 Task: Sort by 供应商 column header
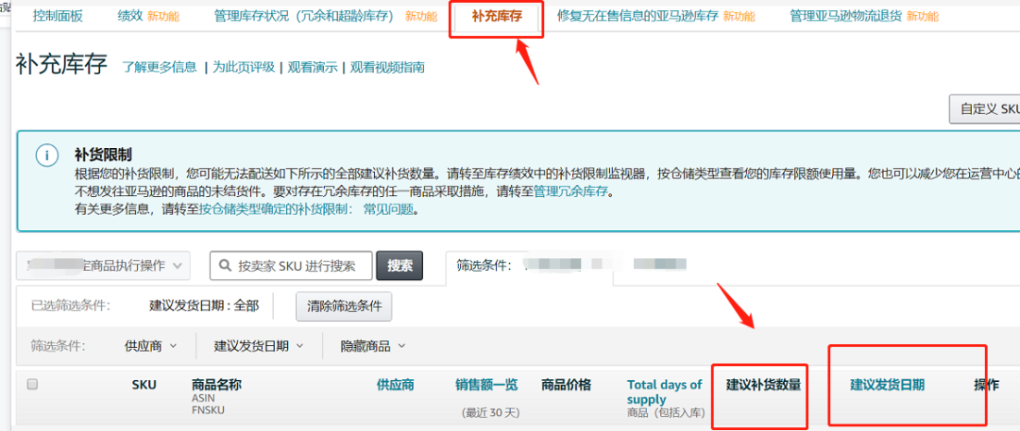(396, 385)
